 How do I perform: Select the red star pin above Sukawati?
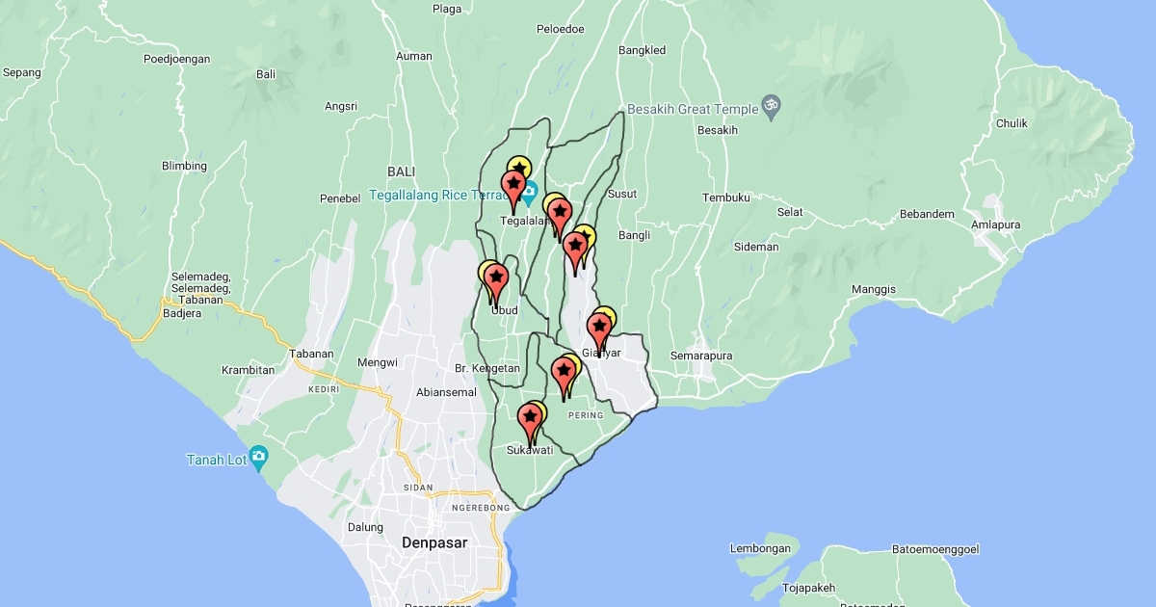tap(529, 419)
